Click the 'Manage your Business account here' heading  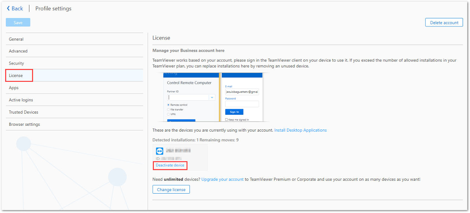click(188, 51)
